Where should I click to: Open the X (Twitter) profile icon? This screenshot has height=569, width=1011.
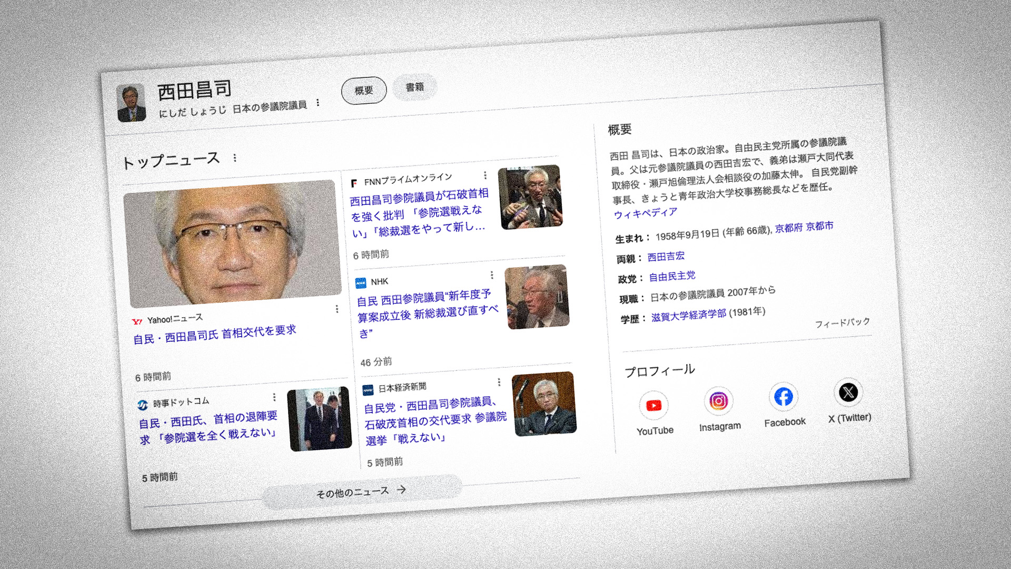tap(848, 393)
